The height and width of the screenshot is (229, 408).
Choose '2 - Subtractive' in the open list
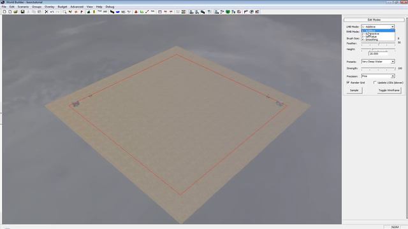tap(378, 34)
